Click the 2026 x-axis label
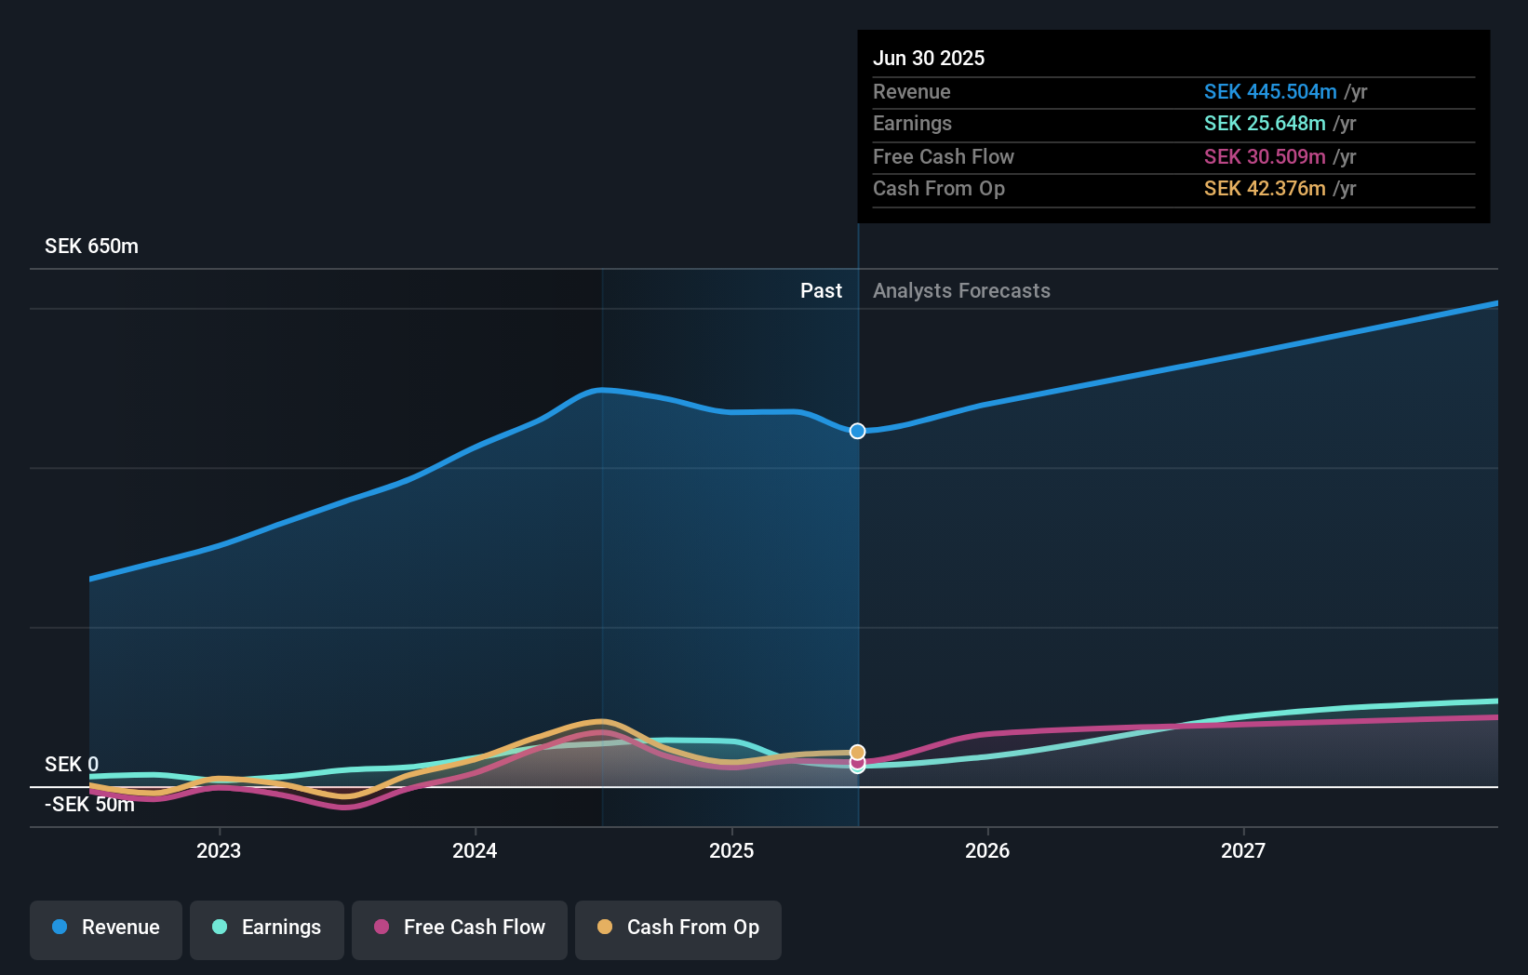 pyautogui.click(x=987, y=851)
